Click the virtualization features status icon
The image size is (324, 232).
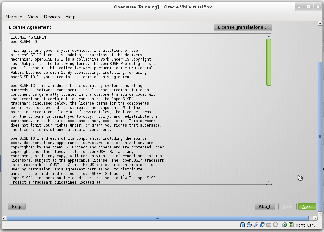275,225
